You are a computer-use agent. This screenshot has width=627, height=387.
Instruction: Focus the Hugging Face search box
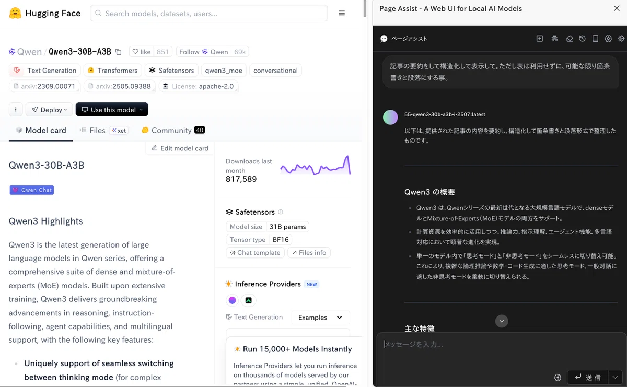tap(209, 13)
